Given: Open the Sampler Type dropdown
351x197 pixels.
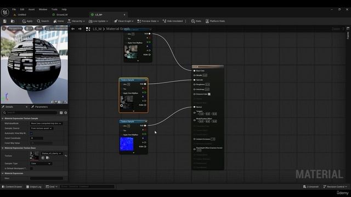Looking at the screenshot, I should (x=41, y=164).
